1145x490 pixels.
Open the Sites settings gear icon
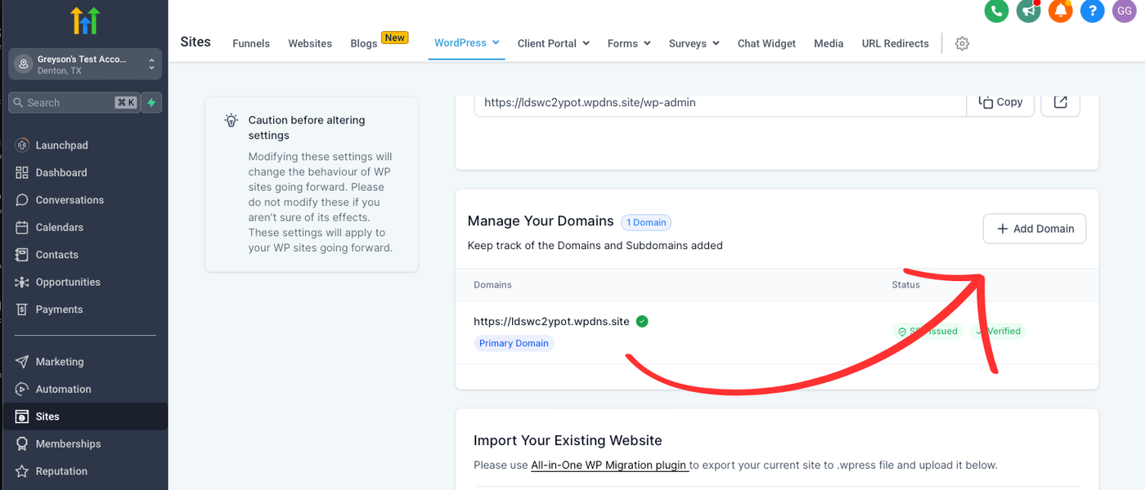(x=962, y=43)
